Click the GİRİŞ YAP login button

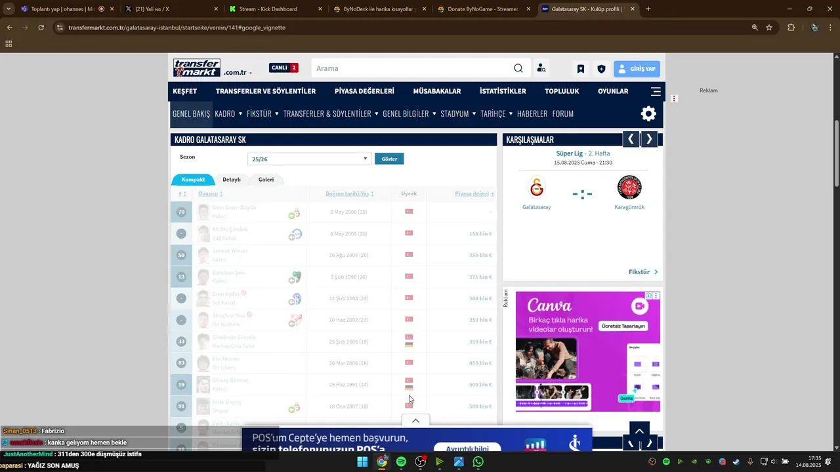pos(637,69)
